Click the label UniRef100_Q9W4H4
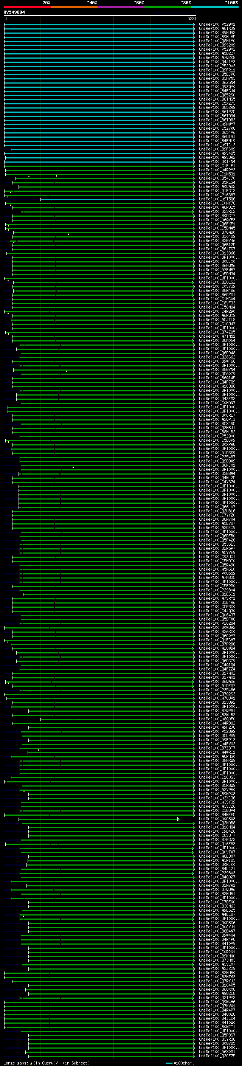 point(217,935)
